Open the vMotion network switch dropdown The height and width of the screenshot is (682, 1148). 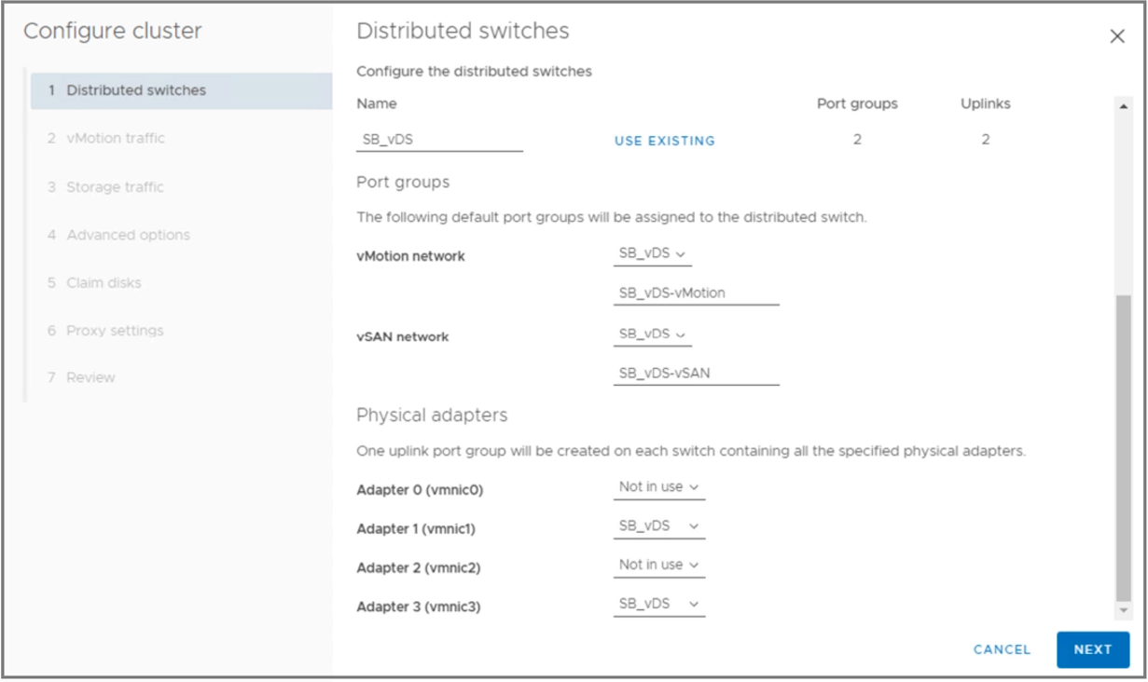tap(652, 253)
